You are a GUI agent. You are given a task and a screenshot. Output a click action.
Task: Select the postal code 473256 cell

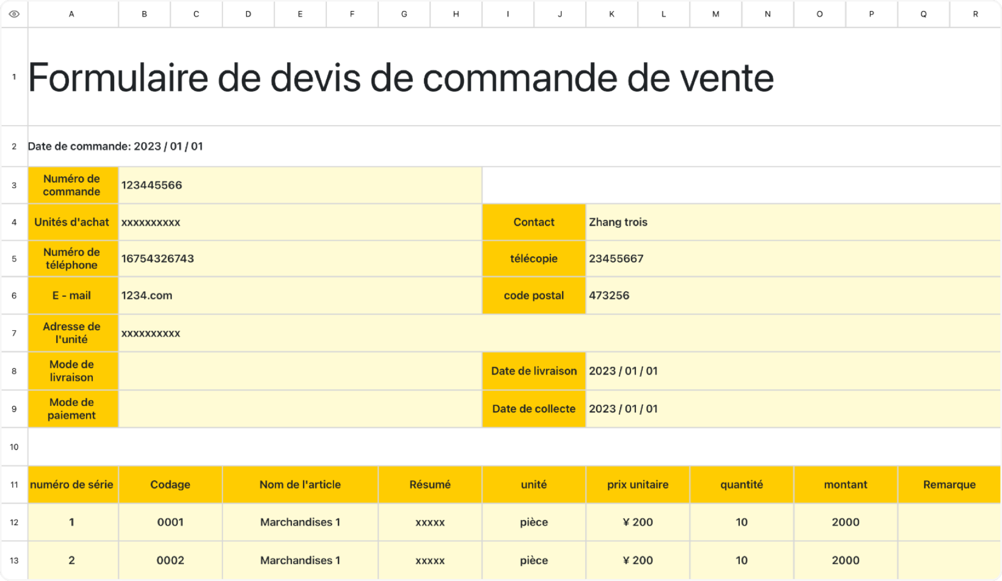[793, 296]
